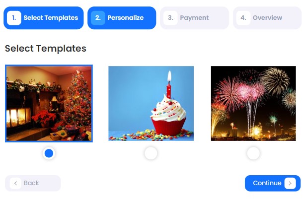Click the step 2 number badge
Screen dimensions: 303x201
[x=98, y=18]
